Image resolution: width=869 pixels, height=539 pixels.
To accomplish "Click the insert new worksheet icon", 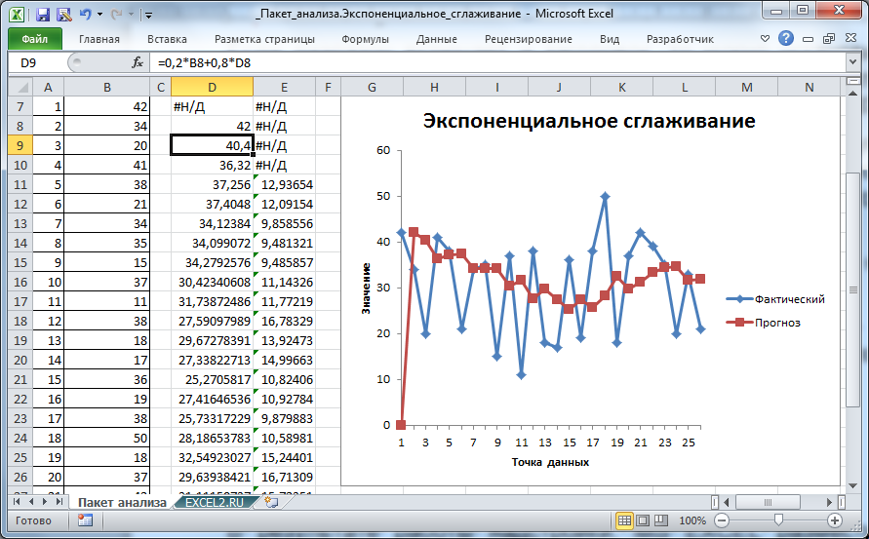I will pos(270,501).
